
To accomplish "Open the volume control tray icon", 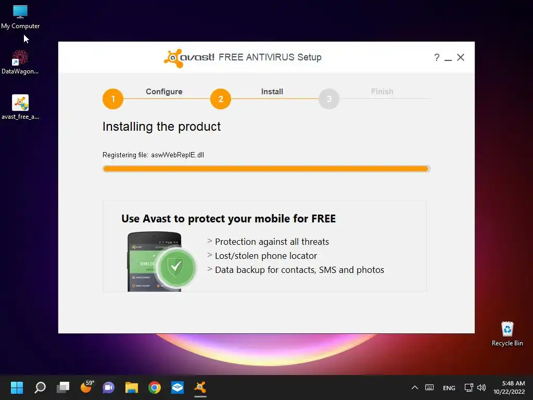I will pyautogui.click(x=481, y=387).
